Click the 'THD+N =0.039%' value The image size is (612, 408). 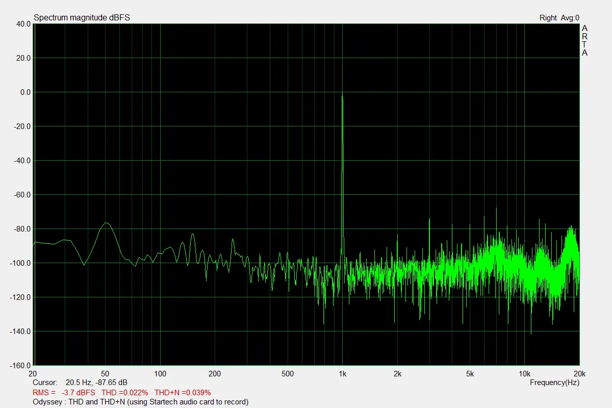(183, 393)
